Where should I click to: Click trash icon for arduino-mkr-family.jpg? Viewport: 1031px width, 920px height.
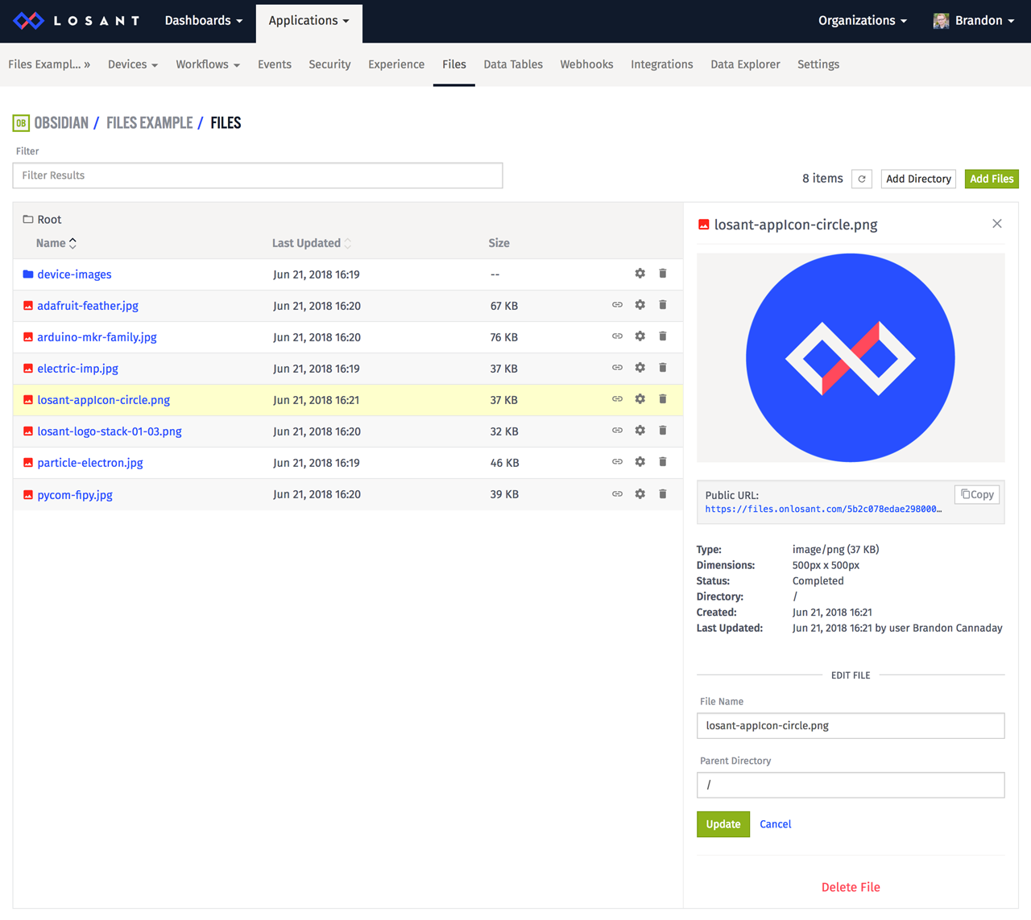[x=663, y=336]
